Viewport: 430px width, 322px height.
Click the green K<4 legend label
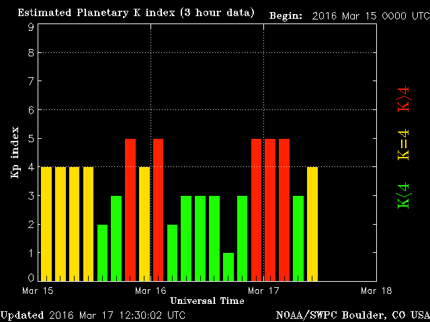404,195
